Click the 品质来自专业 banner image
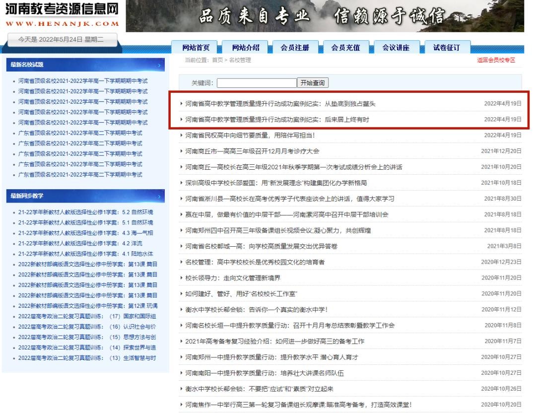536x416 pixels. 325,16
